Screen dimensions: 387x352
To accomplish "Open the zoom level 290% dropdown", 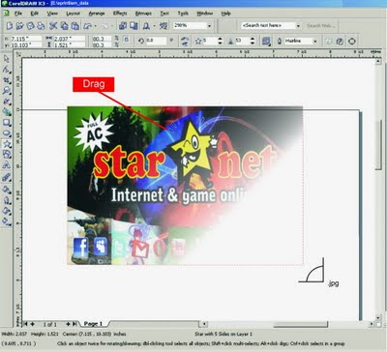I will point(210,25).
